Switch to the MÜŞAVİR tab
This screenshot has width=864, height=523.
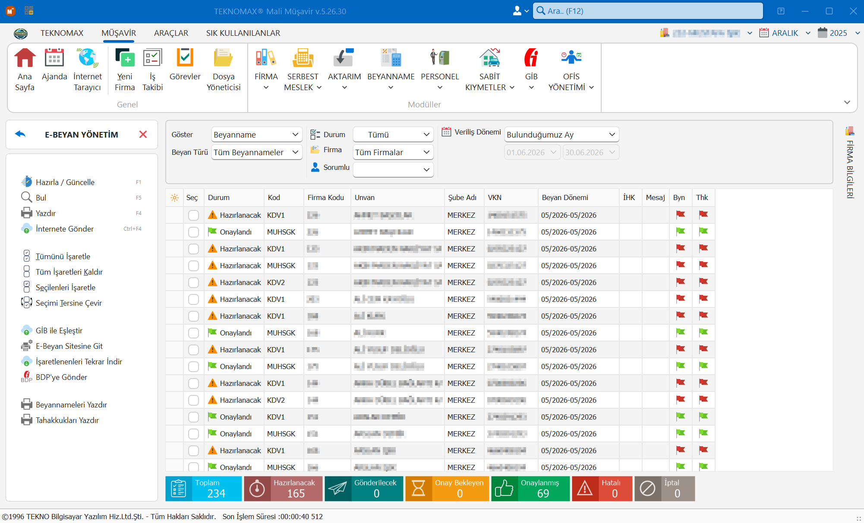pyautogui.click(x=118, y=33)
